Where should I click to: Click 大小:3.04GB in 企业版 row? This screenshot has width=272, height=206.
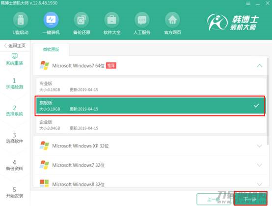click(x=50, y=128)
